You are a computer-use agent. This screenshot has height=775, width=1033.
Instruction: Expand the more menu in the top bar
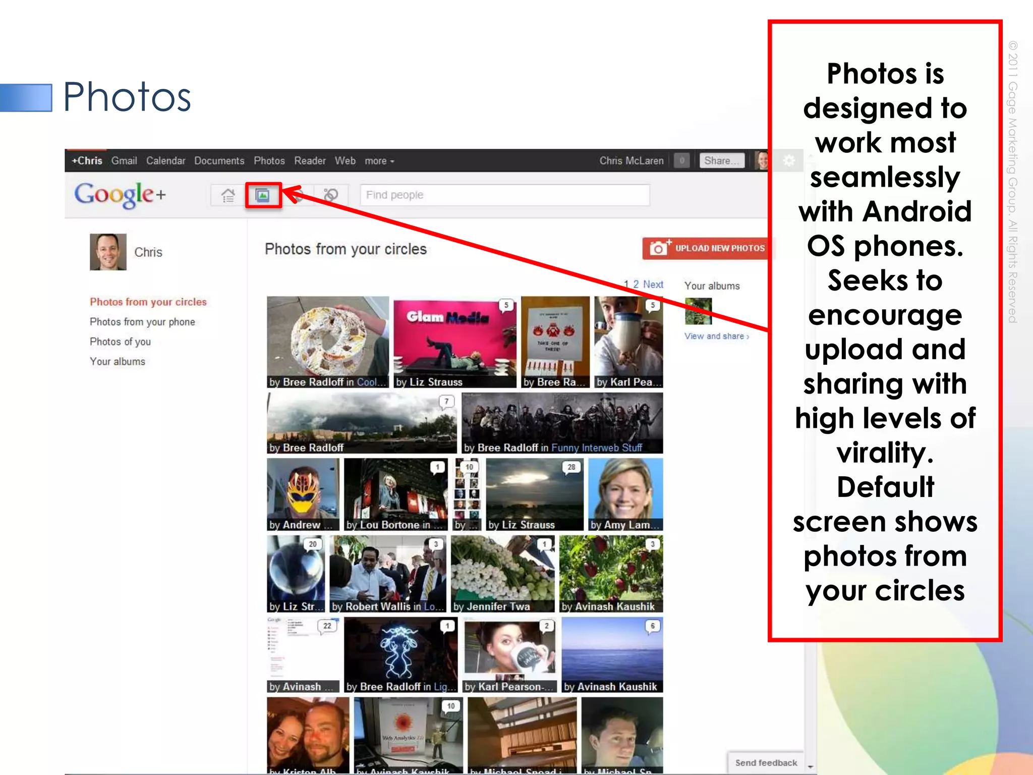pyautogui.click(x=379, y=161)
